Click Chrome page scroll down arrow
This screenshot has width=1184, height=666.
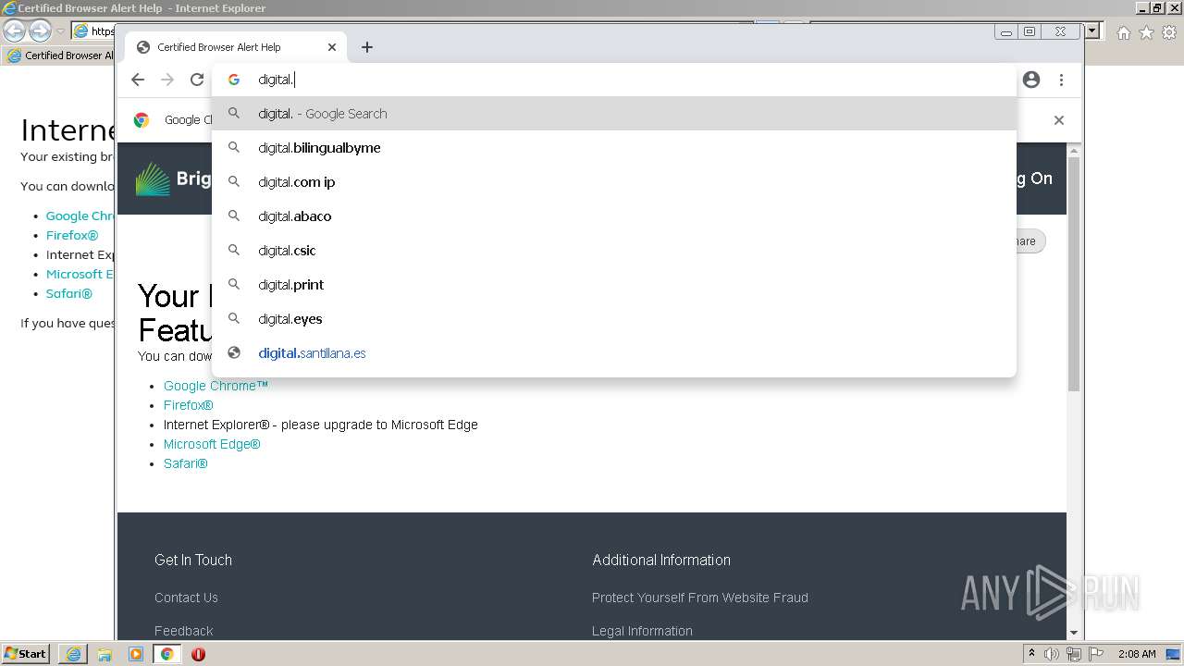[1074, 633]
